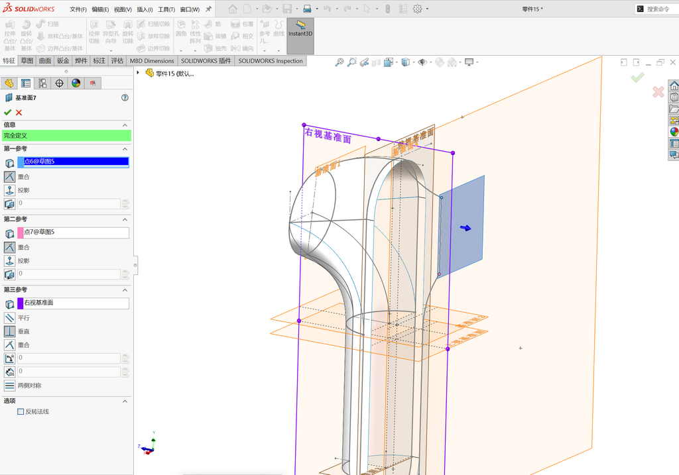679x475 pixels.
Task: Click the Section View icon in view toolbar
Action: pyautogui.click(x=376, y=62)
